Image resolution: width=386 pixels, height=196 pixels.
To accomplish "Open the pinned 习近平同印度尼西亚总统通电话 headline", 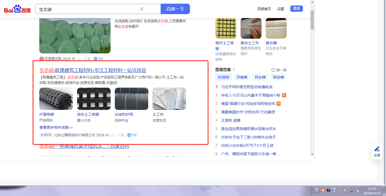I will [247, 87].
